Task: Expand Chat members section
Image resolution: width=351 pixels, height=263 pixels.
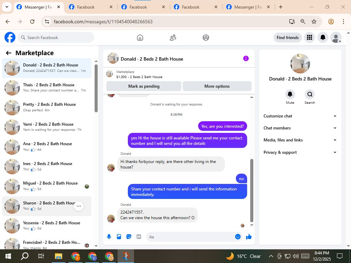Action: [x=300, y=128]
